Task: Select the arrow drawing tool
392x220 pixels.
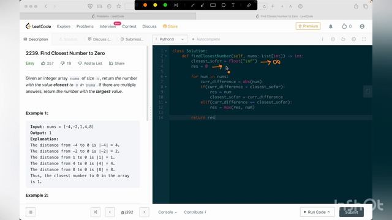Action: [203, 5]
